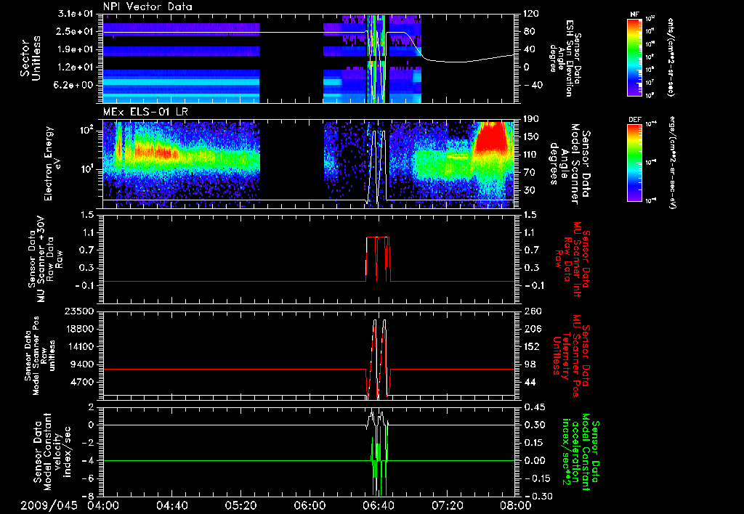Click the '2009/045' date label
This screenshot has height=514, width=744.
[49, 505]
